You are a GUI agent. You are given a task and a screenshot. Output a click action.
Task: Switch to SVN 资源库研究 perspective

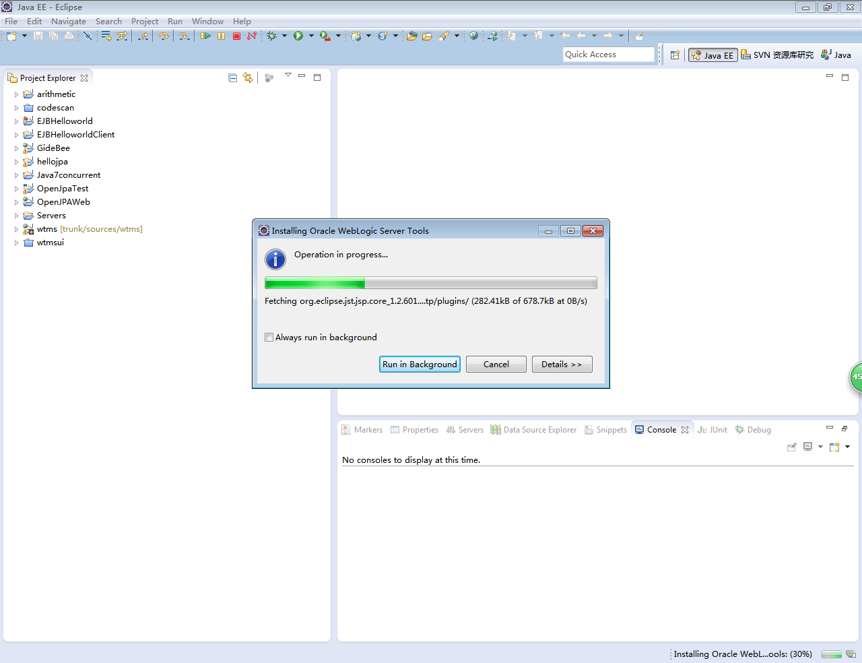[777, 55]
